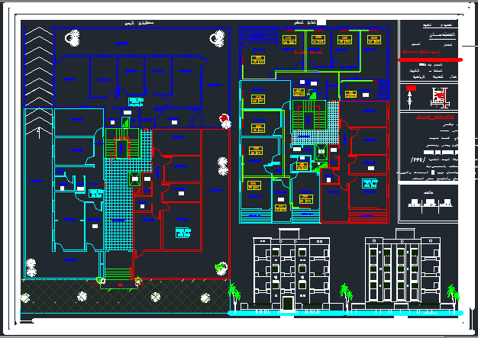Image resolution: width=478 pixels, height=338 pixels.
Task: Select the yellow furniture block in the top-left upper-floor room
Action: (258, 60)
